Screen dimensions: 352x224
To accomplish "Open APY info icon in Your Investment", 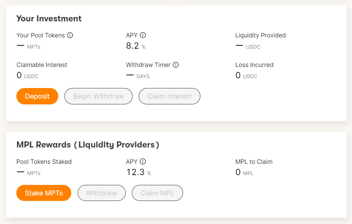I will click(143, 35).
